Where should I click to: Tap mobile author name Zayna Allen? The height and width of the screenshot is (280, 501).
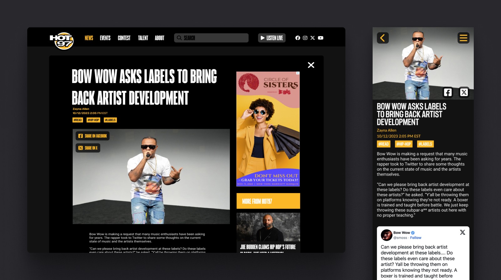click(x=386, y=130)
